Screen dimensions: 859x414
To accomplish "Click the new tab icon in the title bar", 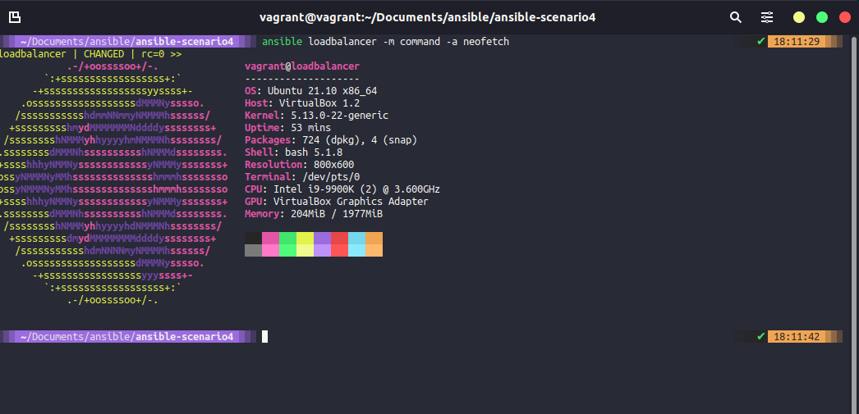I will tap(15, 17).
